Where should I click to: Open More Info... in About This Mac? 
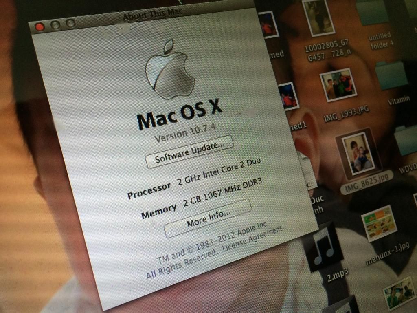pos(208,218)
